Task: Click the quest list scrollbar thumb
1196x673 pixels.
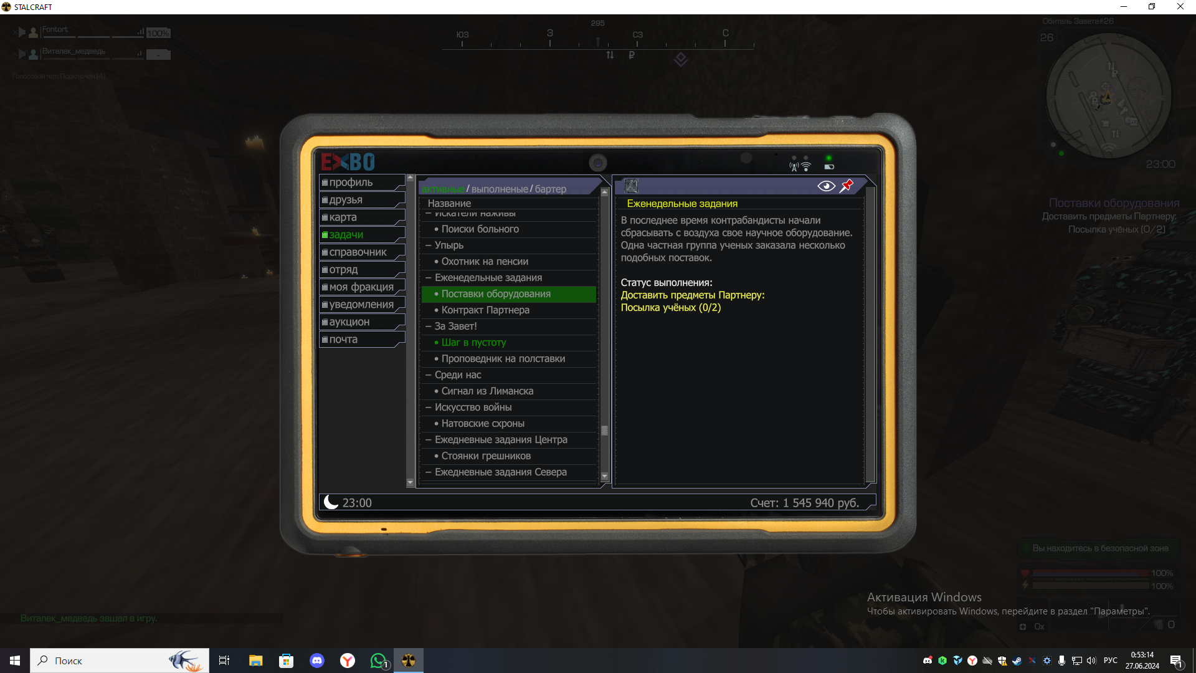Action: (604, 431)
